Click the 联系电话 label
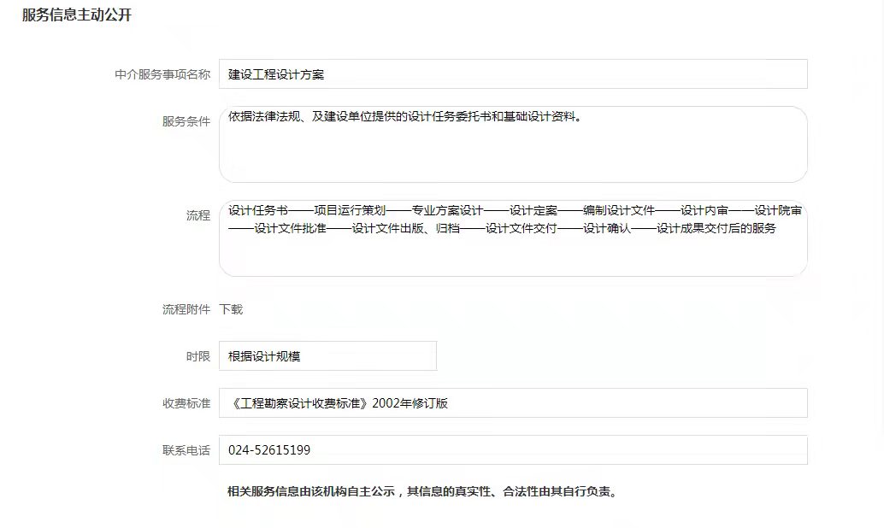Viewport: 884px width, 528px height. click(x=186, y=450)
